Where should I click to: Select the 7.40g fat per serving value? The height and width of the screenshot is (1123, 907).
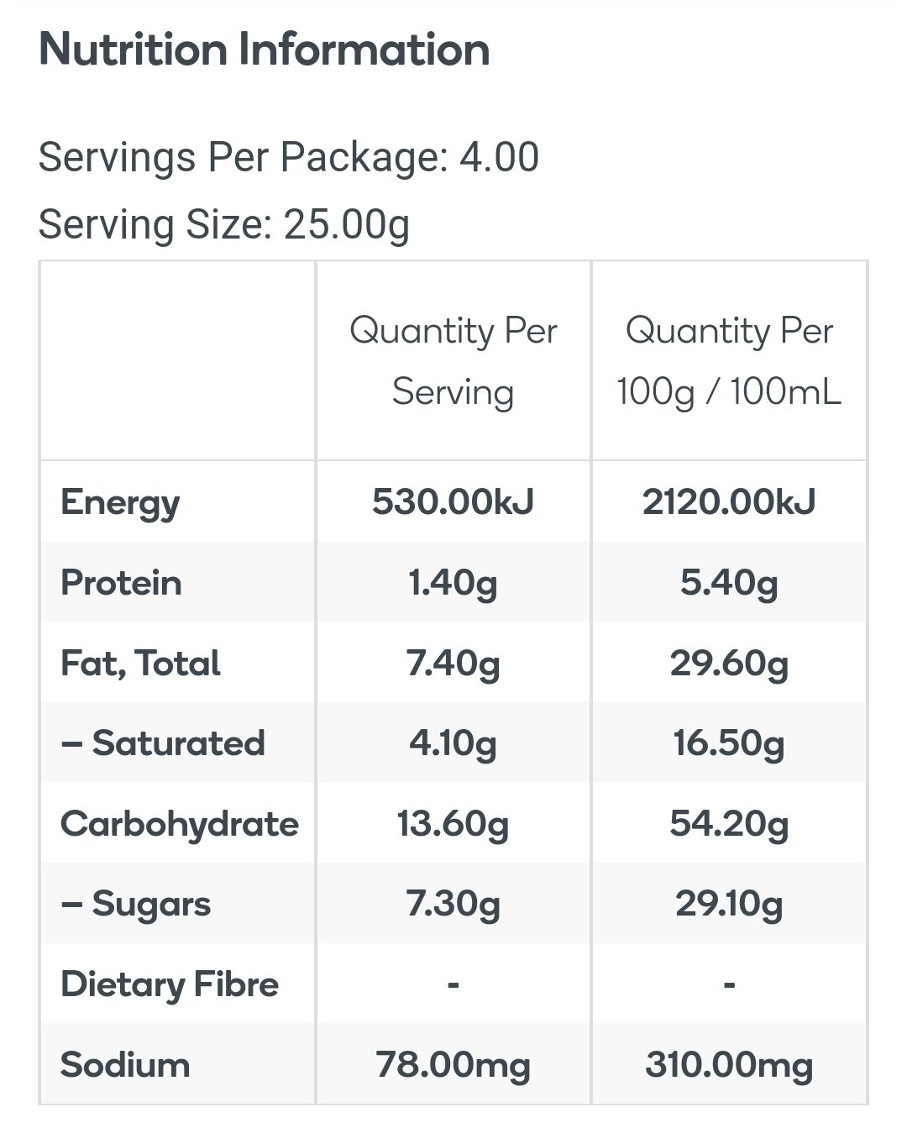[x=453, y=664]
